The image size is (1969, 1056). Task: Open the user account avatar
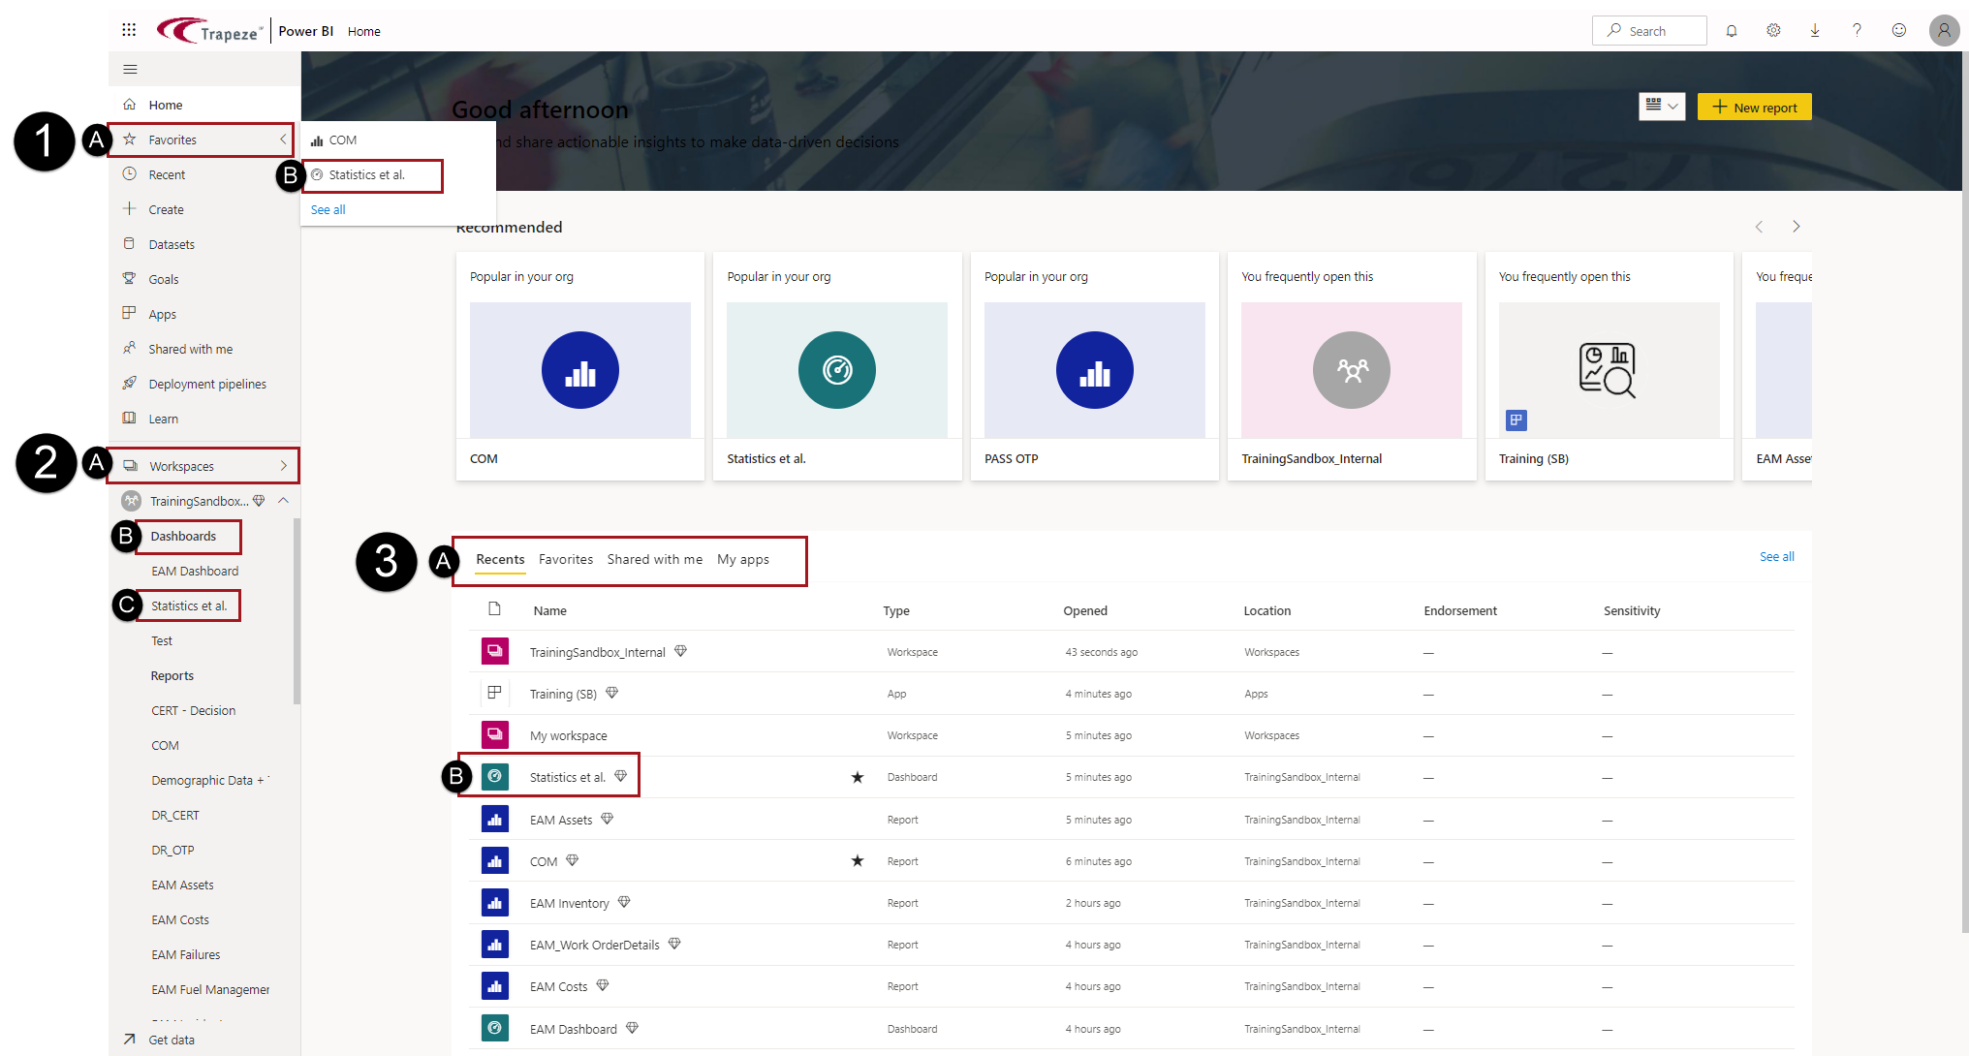pyautogui.click(x=1943, y=31)
